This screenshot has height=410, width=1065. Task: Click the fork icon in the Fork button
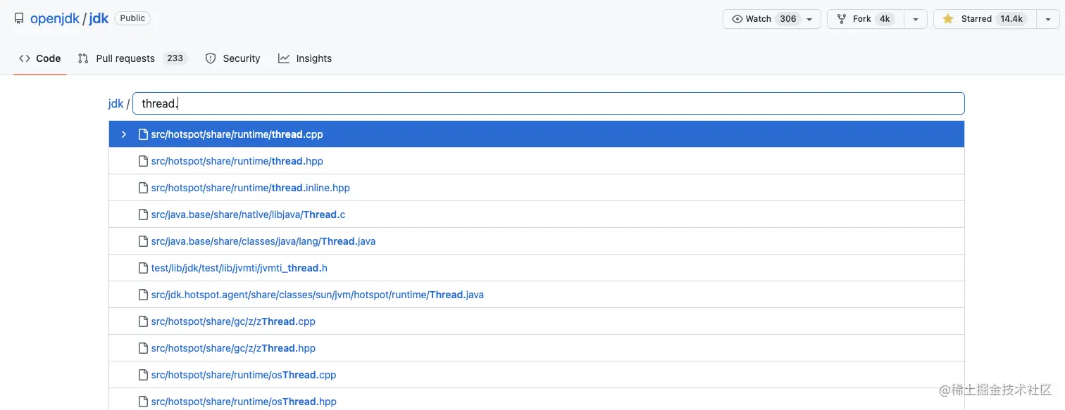[841, 19]
